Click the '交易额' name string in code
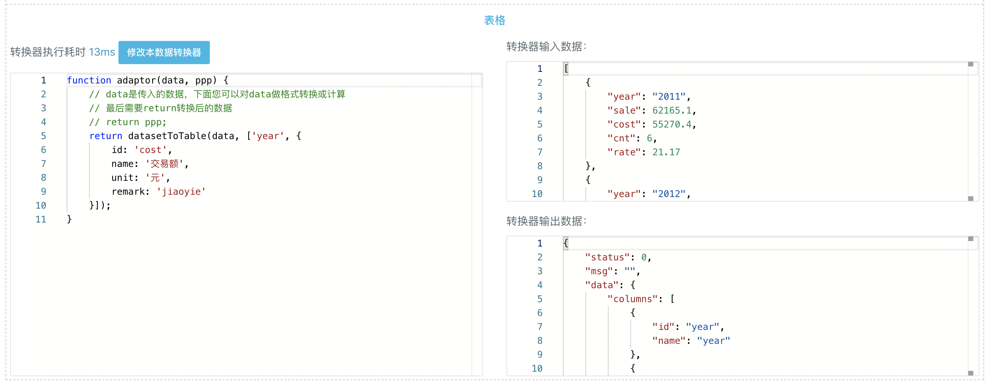 164,164
